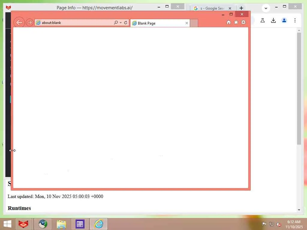The height and width of the screenshot is (230, 307).
Task: Open a new tab in Internet Explorer
Action: pos(194,23)
